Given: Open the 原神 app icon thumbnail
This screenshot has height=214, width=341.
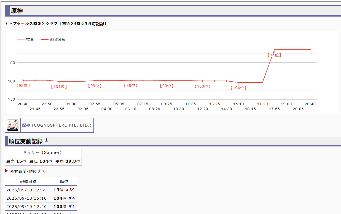Looking at the screenshot, I should 13,125.
